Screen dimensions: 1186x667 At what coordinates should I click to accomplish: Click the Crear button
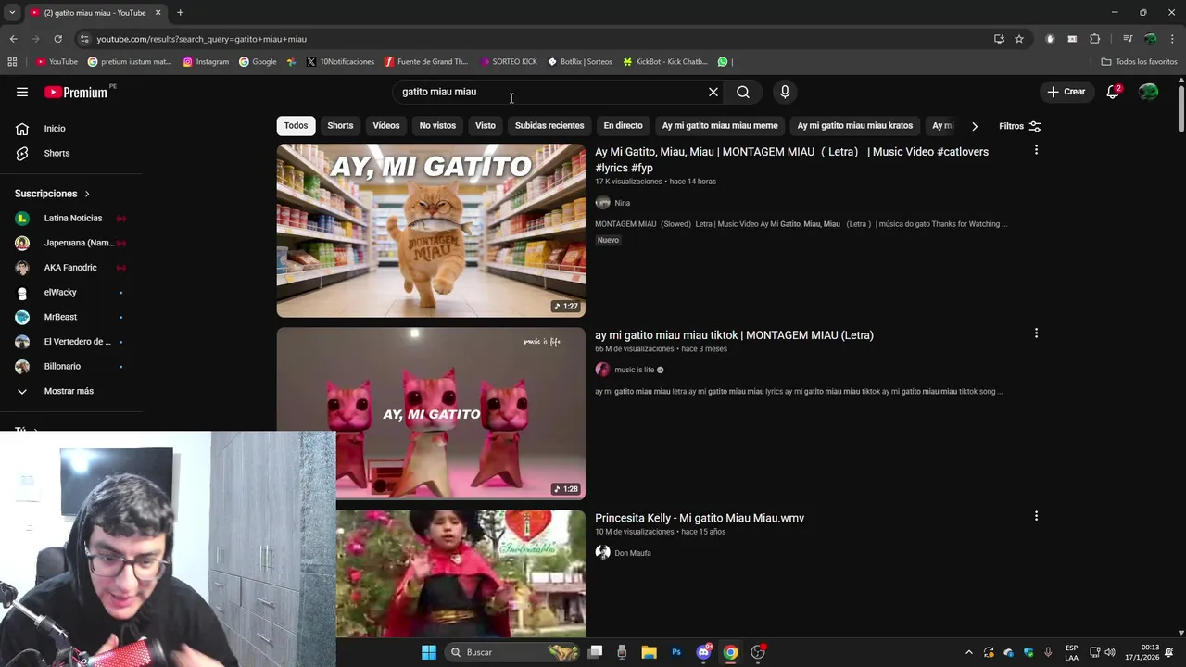1066,92
